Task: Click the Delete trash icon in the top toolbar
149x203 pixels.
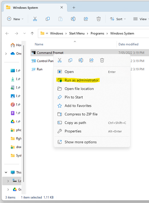Action: [99, 19]
